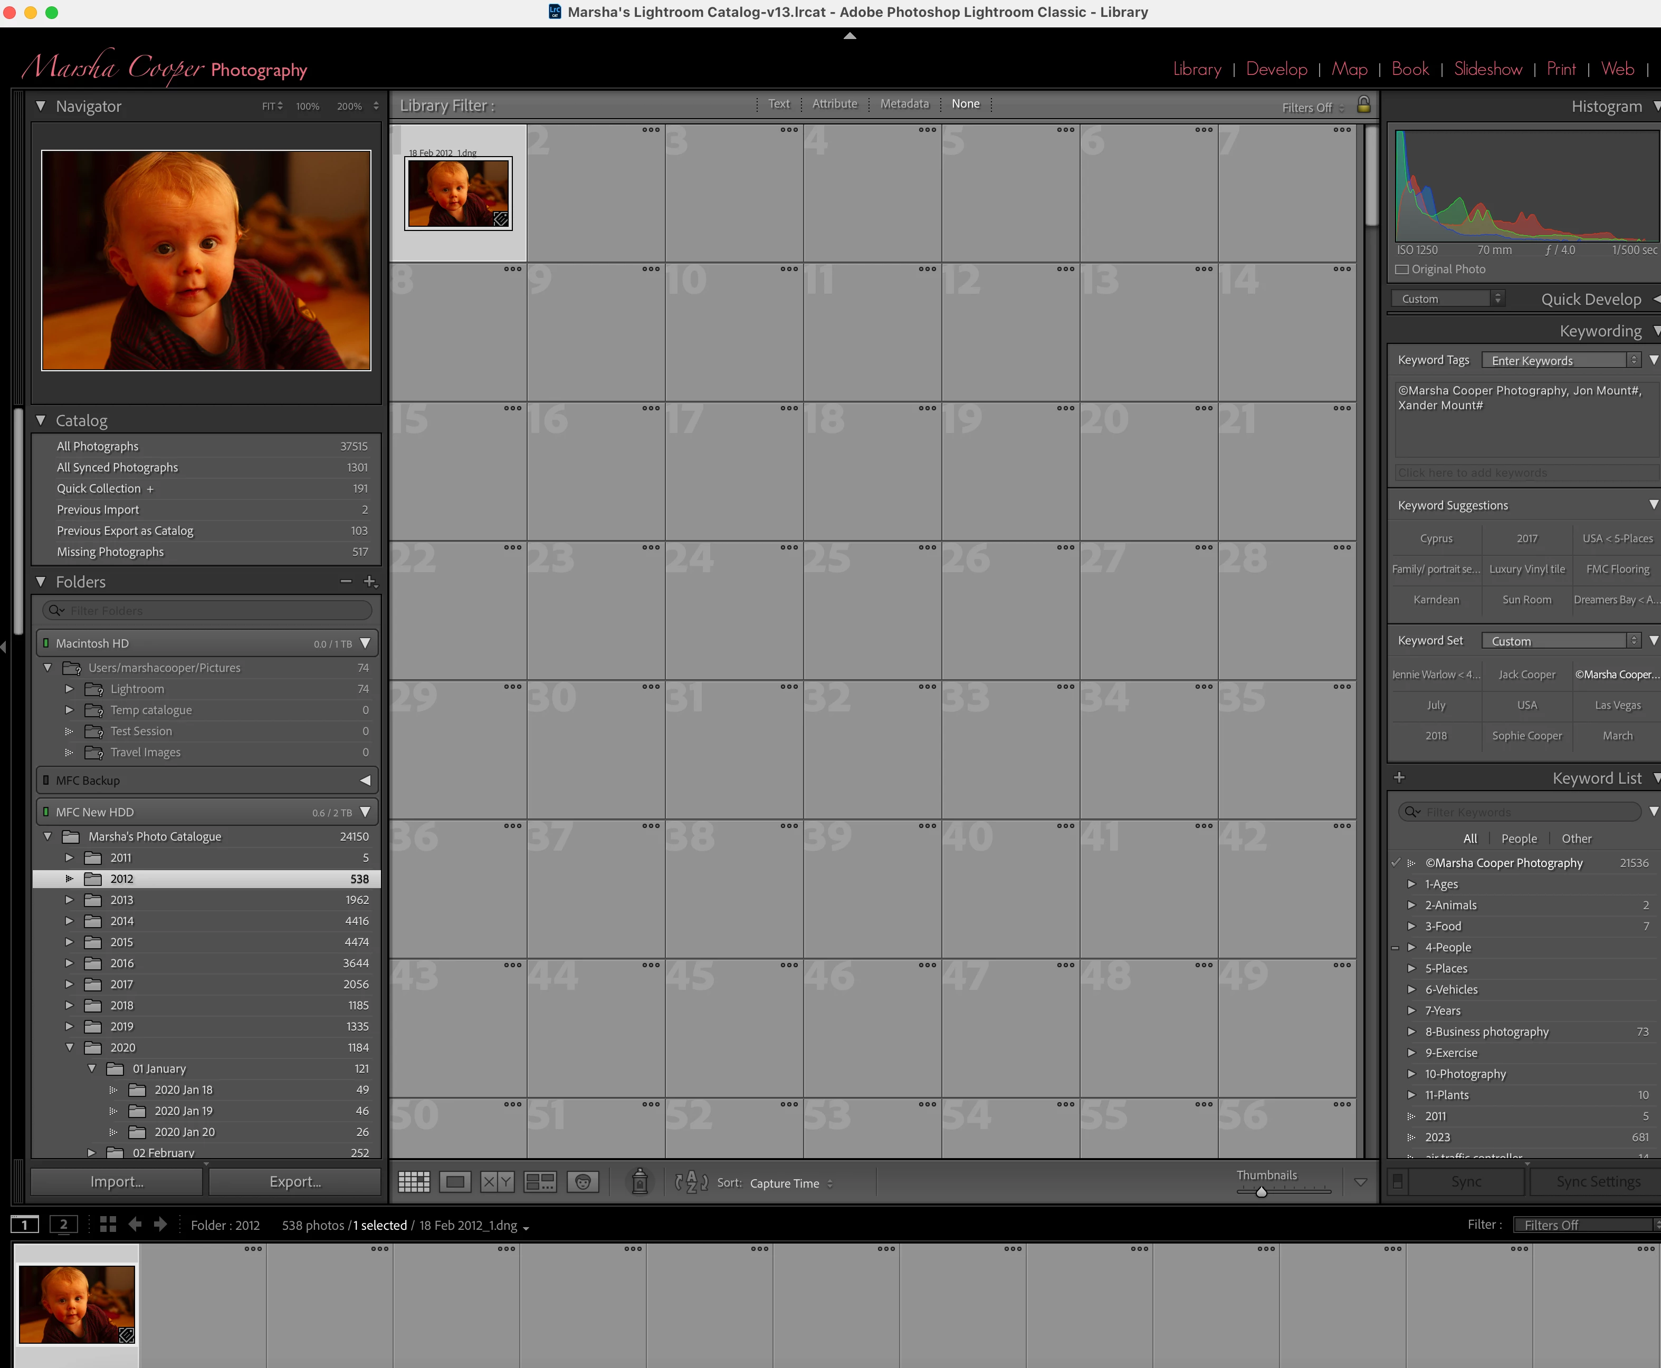Select the Metadata library filter

[x=904, y=104]
